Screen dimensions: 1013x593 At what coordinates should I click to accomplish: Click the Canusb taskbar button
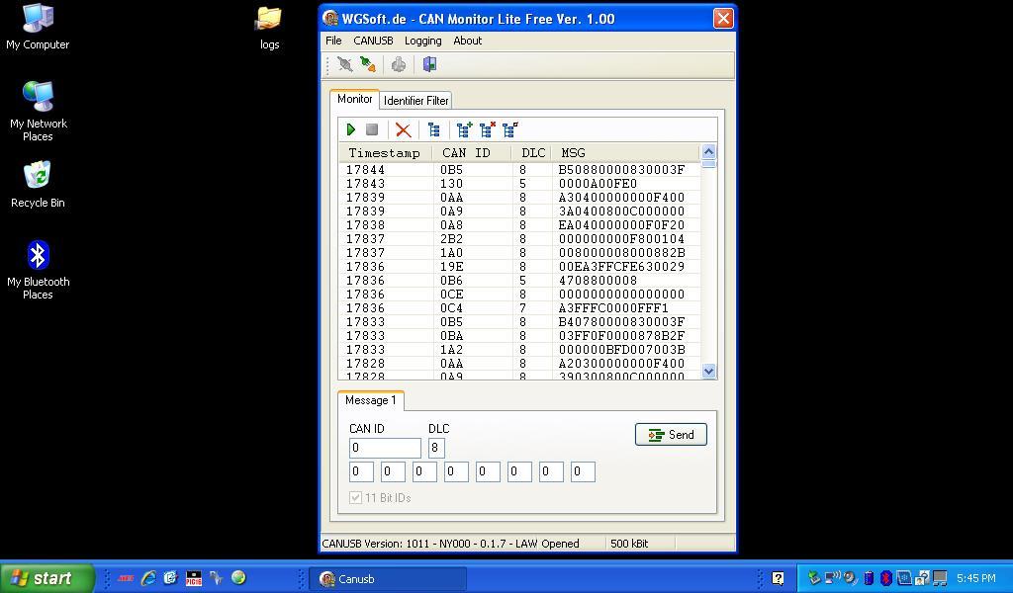click(388, 579)
